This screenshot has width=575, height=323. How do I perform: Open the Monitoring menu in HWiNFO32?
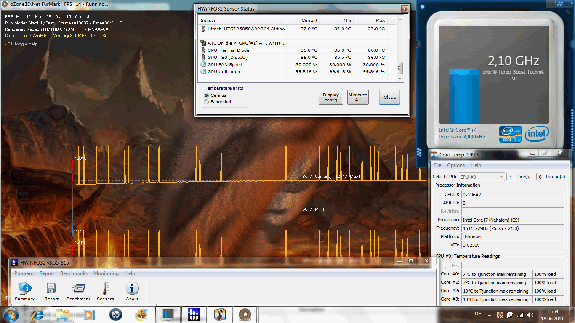[106, 273]
